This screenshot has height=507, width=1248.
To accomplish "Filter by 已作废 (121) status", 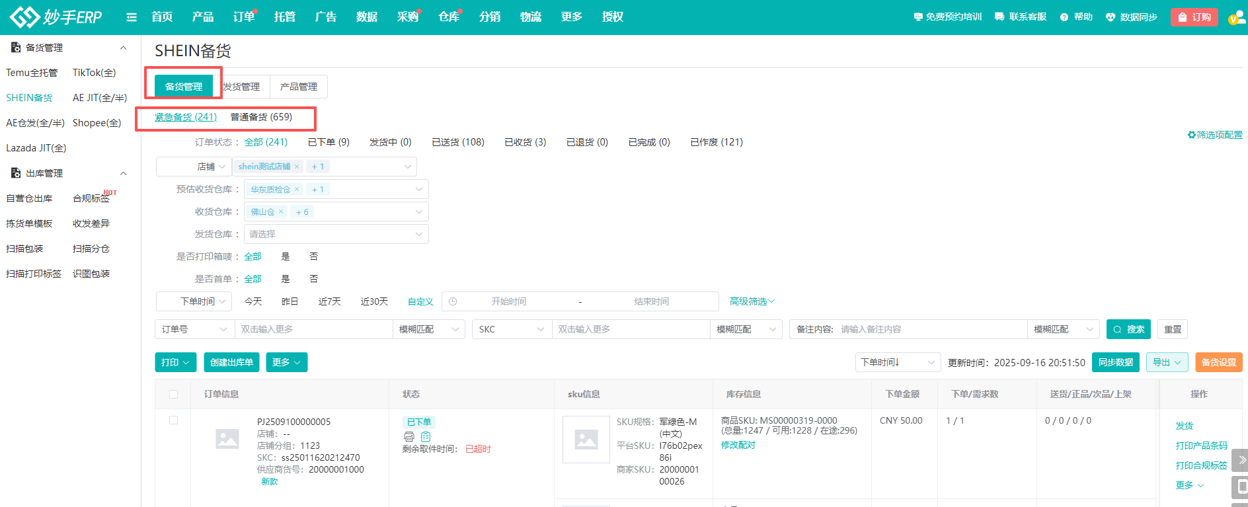I will [x=717, y=142].
